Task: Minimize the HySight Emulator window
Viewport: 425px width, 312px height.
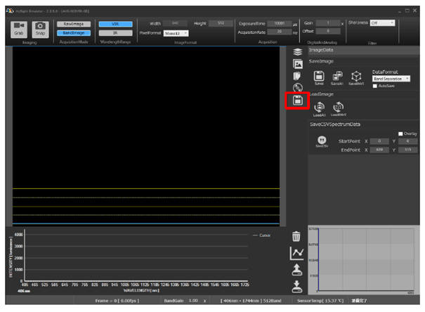Action: pyautogui.click(x=399, y=11)
